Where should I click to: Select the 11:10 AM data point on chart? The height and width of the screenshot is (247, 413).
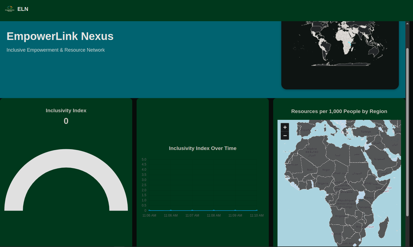coord(257,210)
